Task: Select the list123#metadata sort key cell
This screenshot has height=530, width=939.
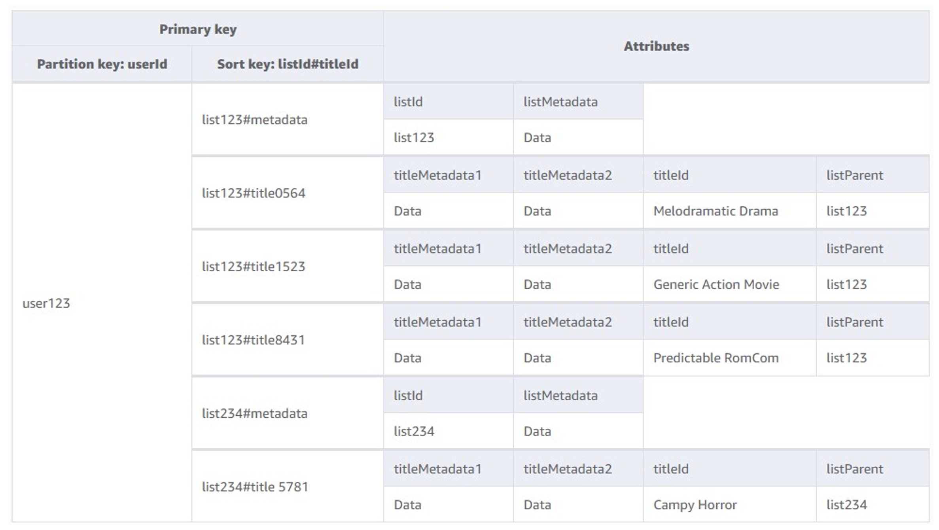Action: 254,119
